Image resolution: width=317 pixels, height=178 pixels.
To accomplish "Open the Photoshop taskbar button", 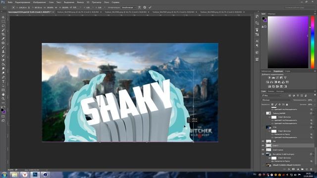I will tap(35, 175).
